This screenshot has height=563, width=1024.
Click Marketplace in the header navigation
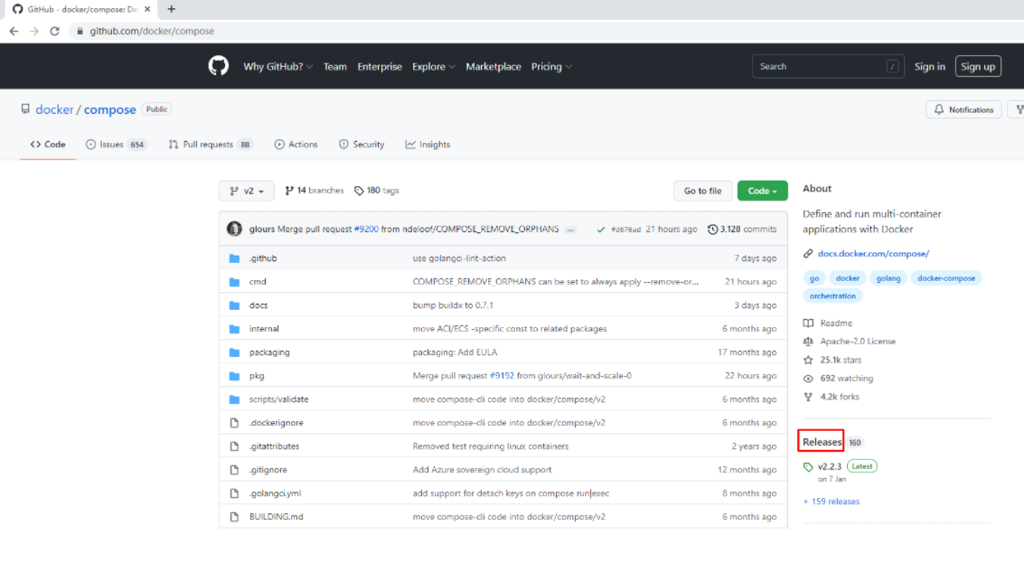493,67
